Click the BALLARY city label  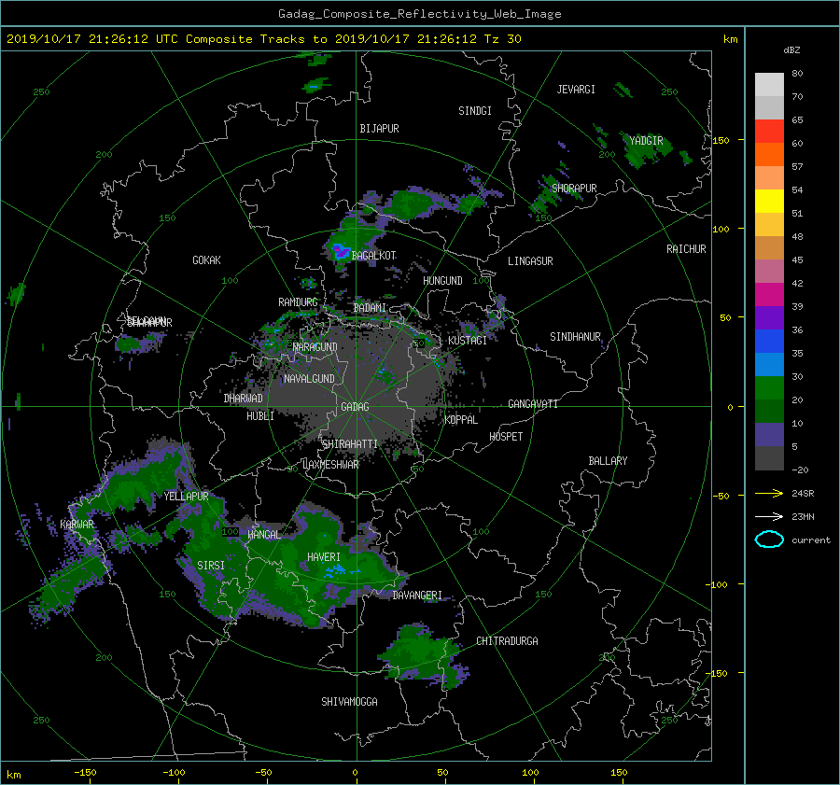[608, 461]
